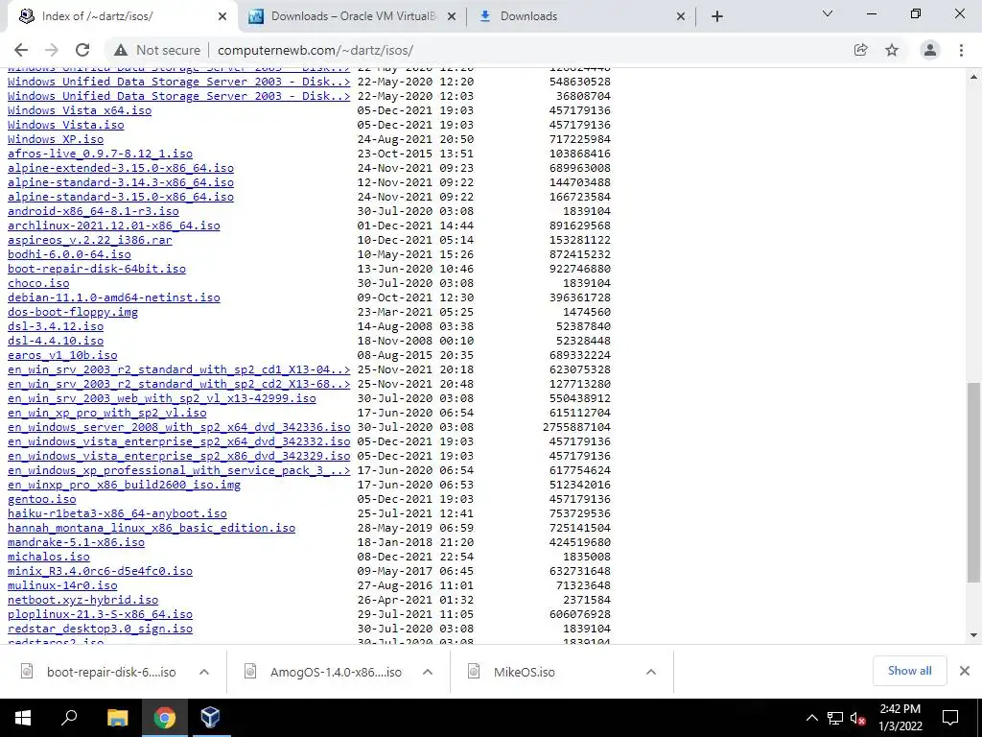Share this page via share icon
982x737 pixels.
860,50
